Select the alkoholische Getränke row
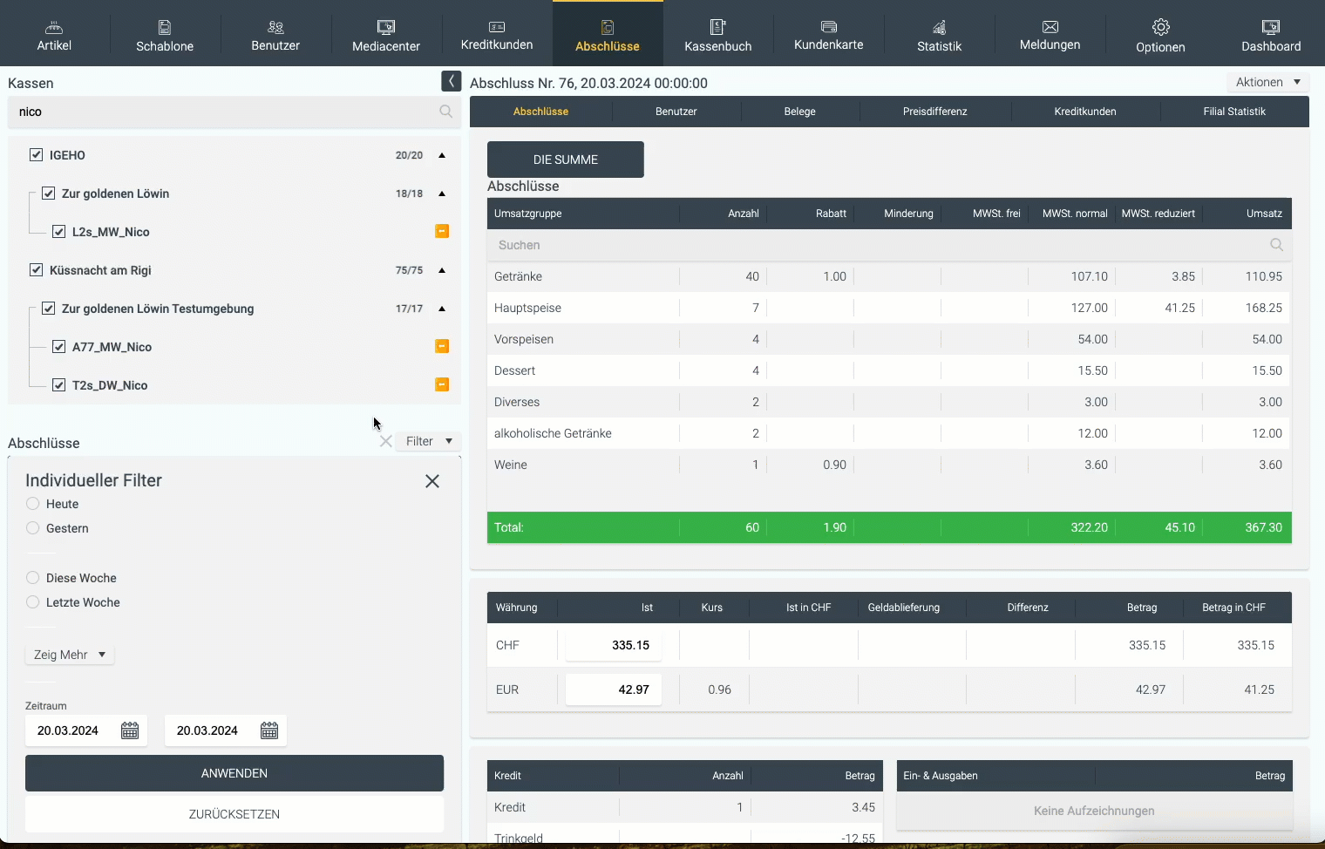1325x849 pixels. 889,433
